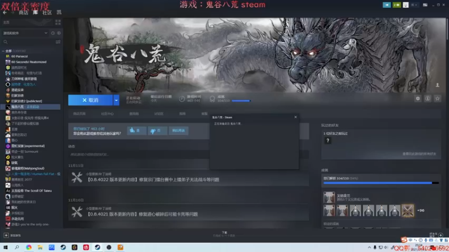Click header achievement progress bar 104/110

241,101
